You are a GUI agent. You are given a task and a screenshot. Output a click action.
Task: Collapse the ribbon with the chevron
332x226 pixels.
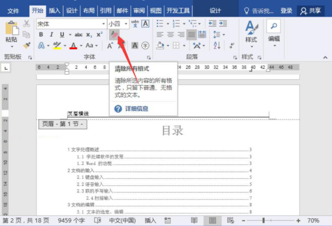(x=325, y=57)
